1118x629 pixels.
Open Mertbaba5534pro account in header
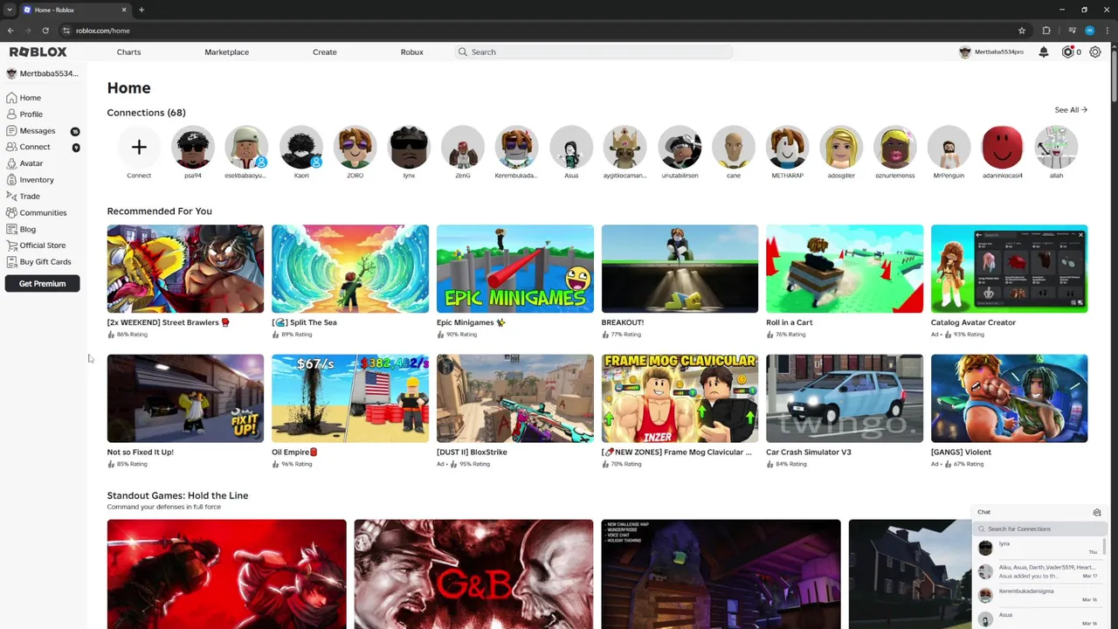click(991, 52)
